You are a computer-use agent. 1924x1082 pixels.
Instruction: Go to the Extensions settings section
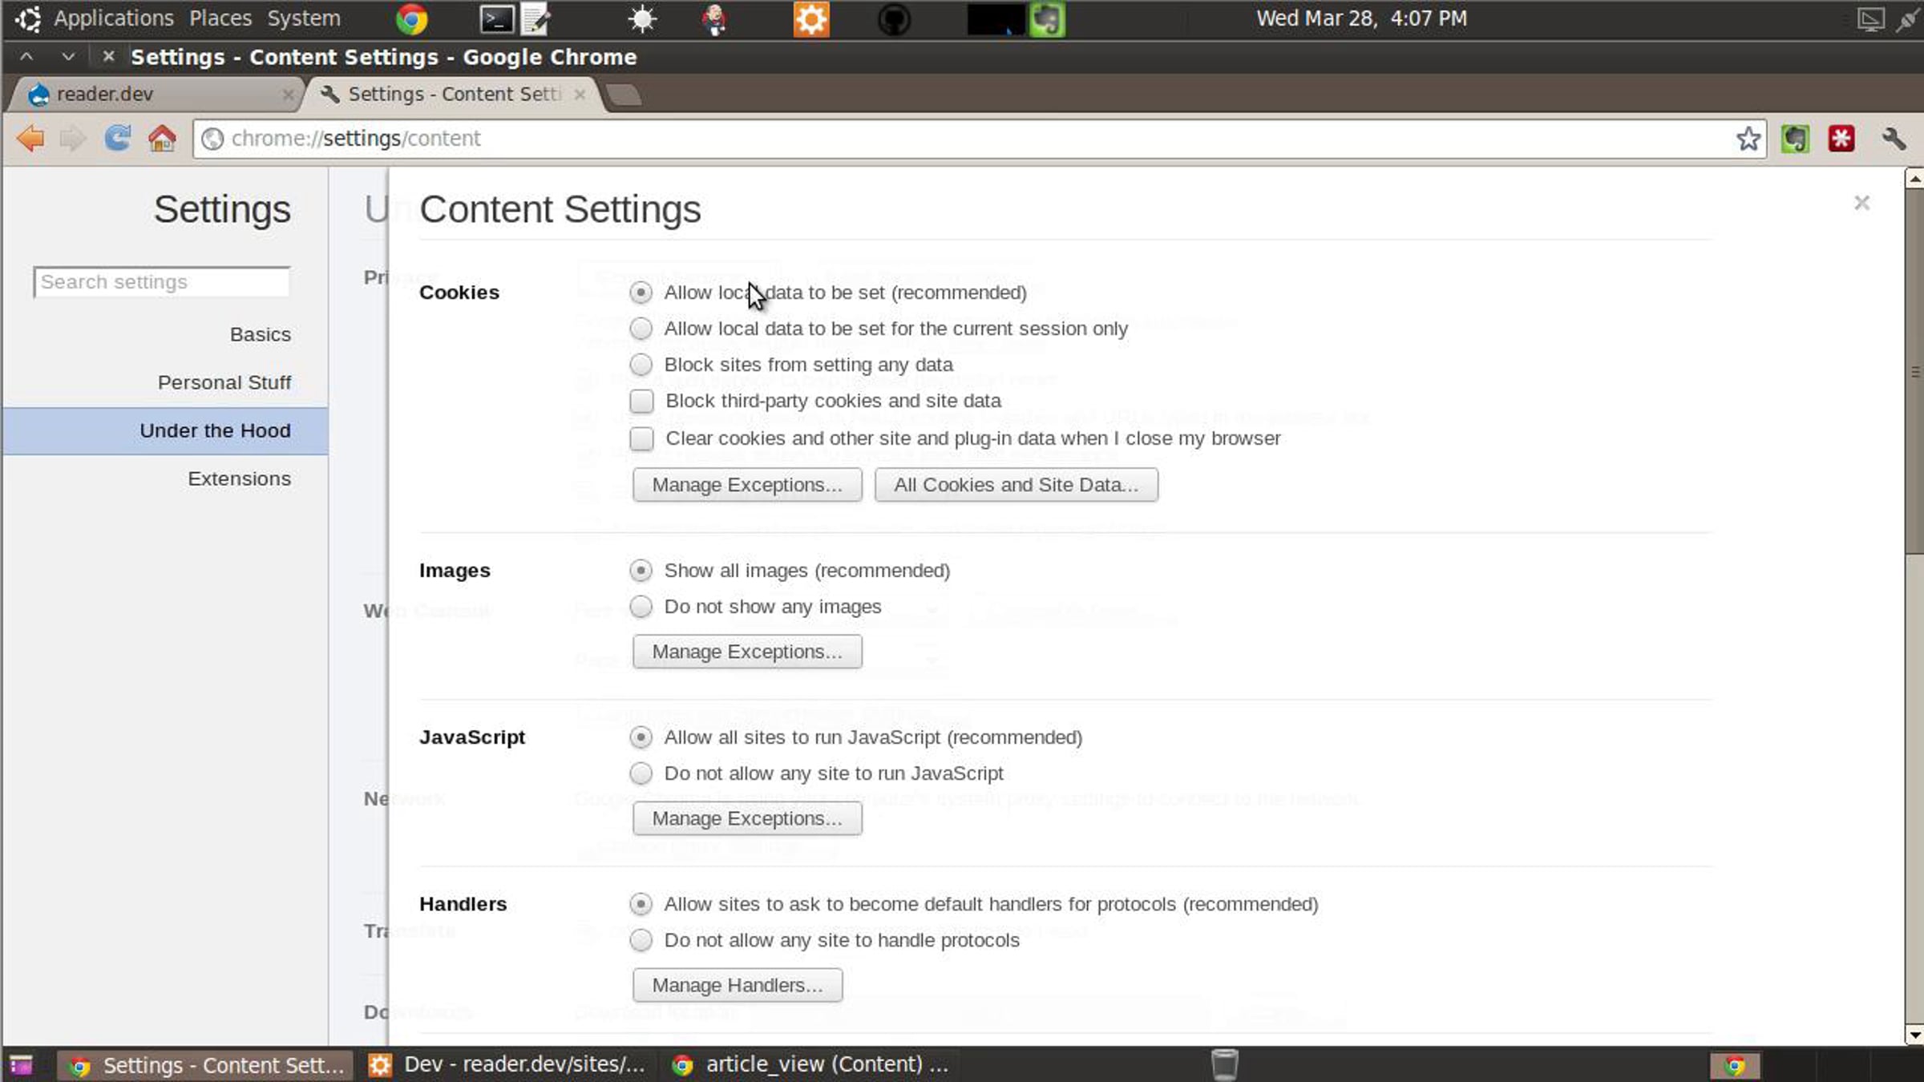[239, 478]
